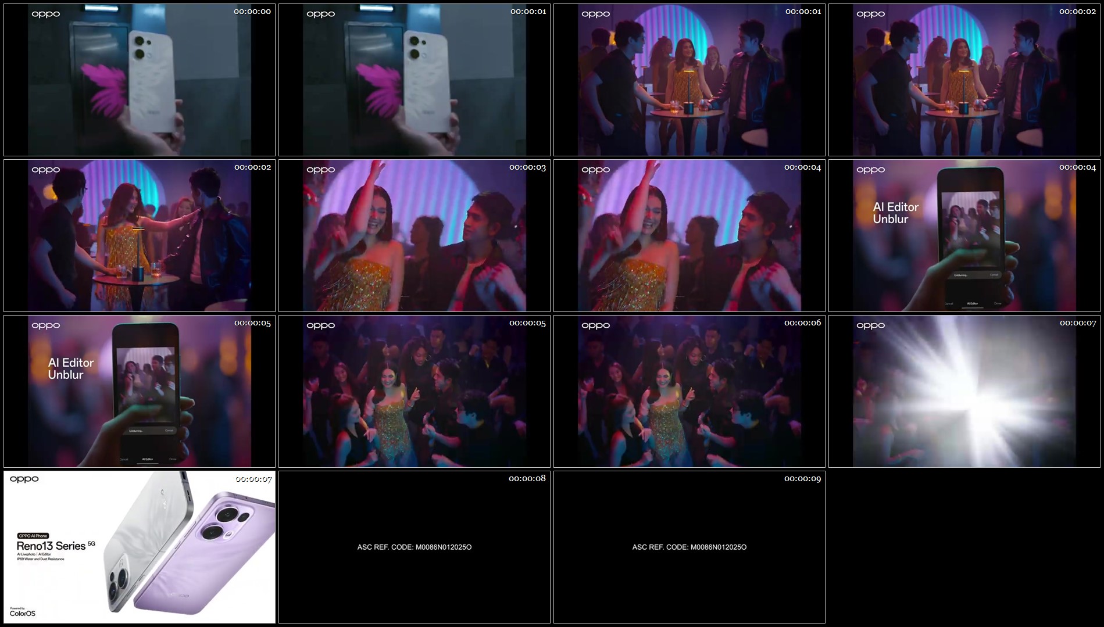Screen dimensions: 1104x627
Task: Click 'ASC REF. CODE' text in the 00:00:08 frame
Action: pos(415,547)
